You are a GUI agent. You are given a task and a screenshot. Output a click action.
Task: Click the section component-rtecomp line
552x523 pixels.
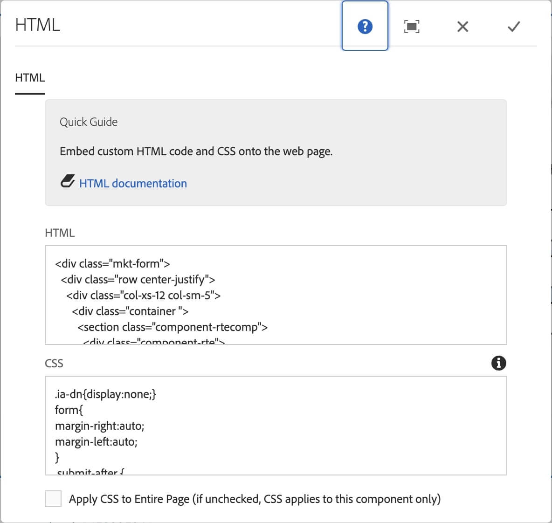click(x=172, y=327)
